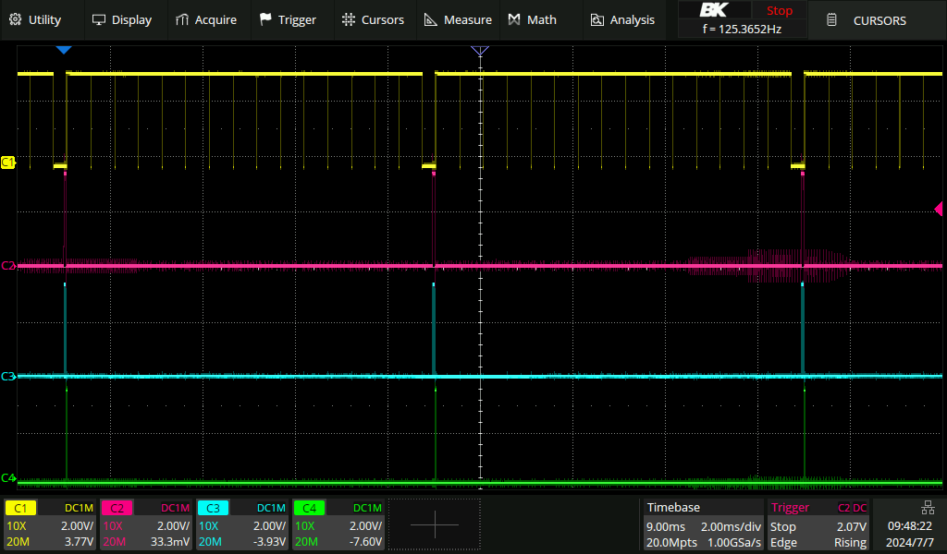Image resolution: width=947 pixels, height=554 pixels.
Task: Click the C3 10X probe attenuation label
Action: [x=208, y=525]
